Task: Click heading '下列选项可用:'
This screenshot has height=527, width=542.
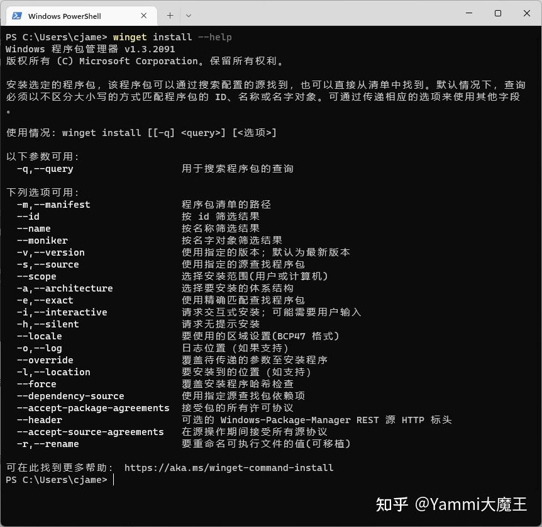Action: click(43, 193)
